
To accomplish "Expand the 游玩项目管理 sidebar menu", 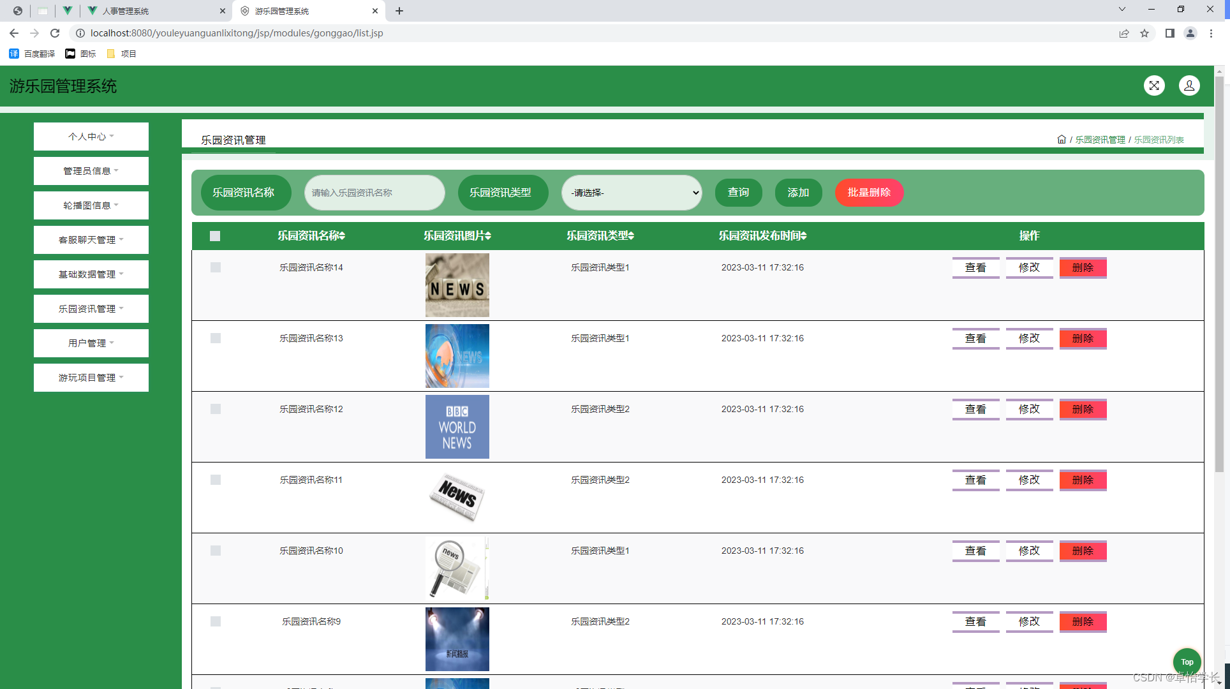I will (x=91, y=378).
